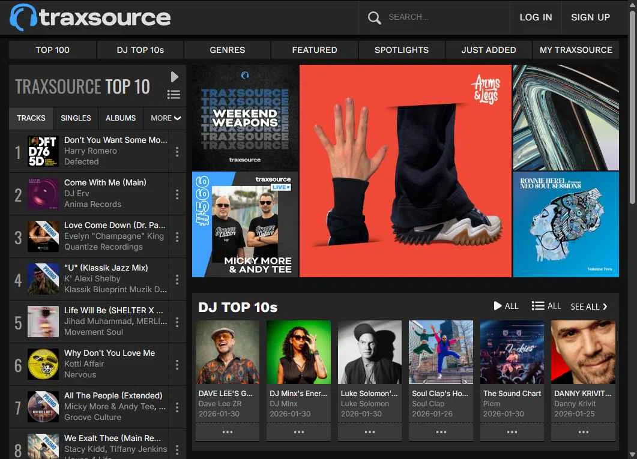Switch to the ALBUMS tab

coord(121,118)
